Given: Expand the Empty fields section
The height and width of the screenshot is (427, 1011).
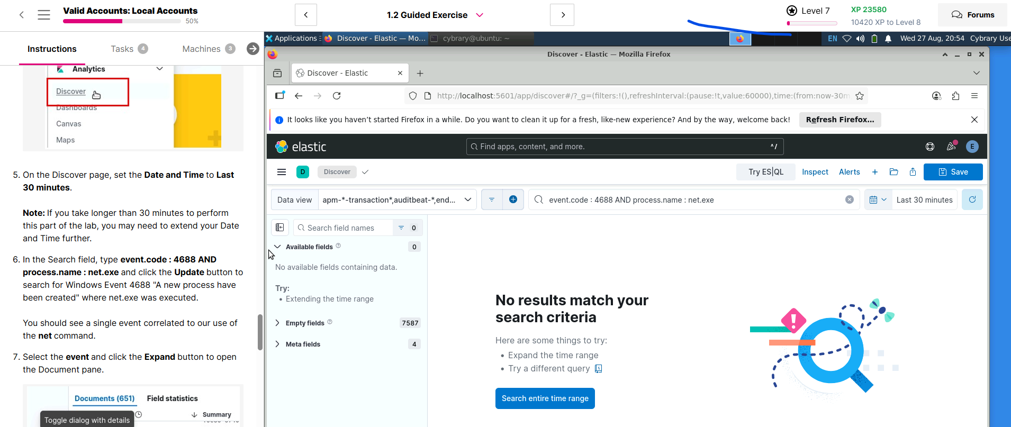Looking at the screenshot, I should pos(277,323).
